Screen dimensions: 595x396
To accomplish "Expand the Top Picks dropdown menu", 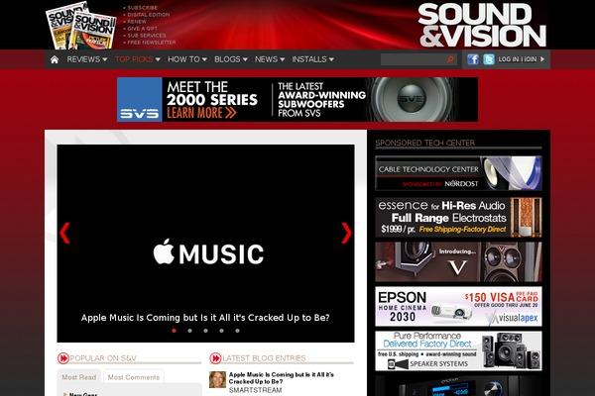I will (x=137, y=59).
